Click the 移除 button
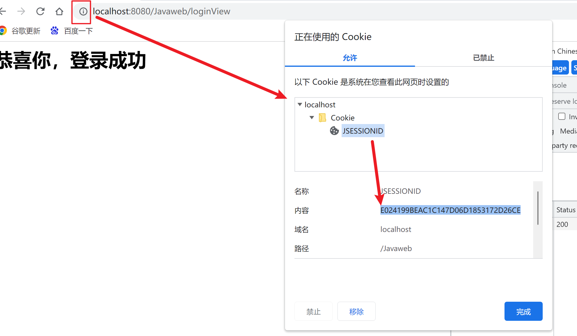Screen dimensions: 577x336 pos(356,312)
